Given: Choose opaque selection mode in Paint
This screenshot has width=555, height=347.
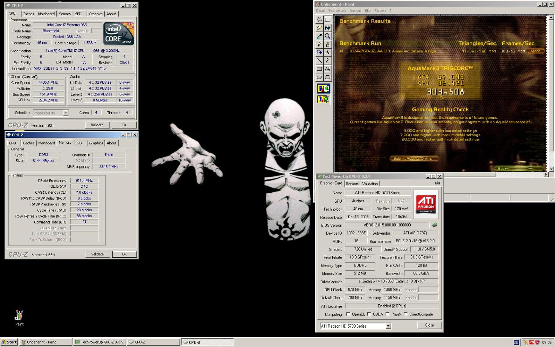Looking at the screenshot, I should click(323, 89).
